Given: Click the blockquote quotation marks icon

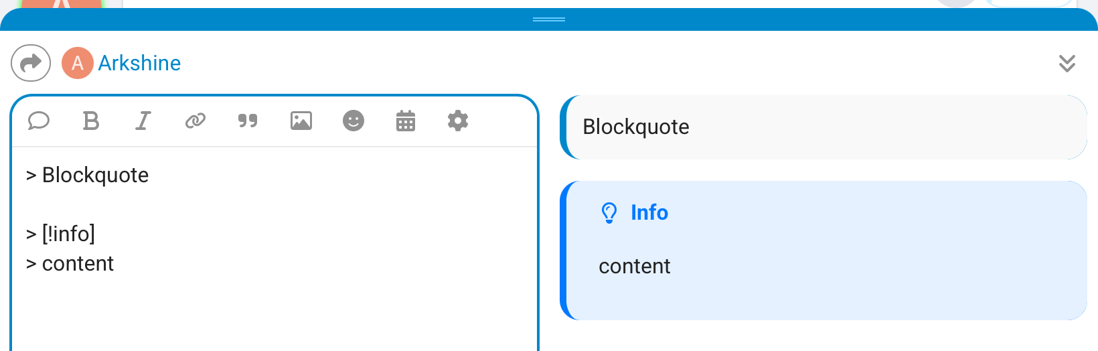Looking at the screenshot, I should click(x=248, y=121).
